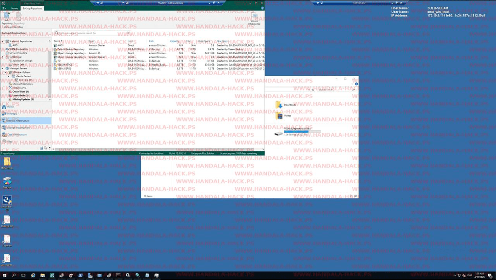This screenshot has height=280, width=496.
Task: Open the Veeam Intelligence ribbon button
Action: pyautogui.click(x=254, y=19)
